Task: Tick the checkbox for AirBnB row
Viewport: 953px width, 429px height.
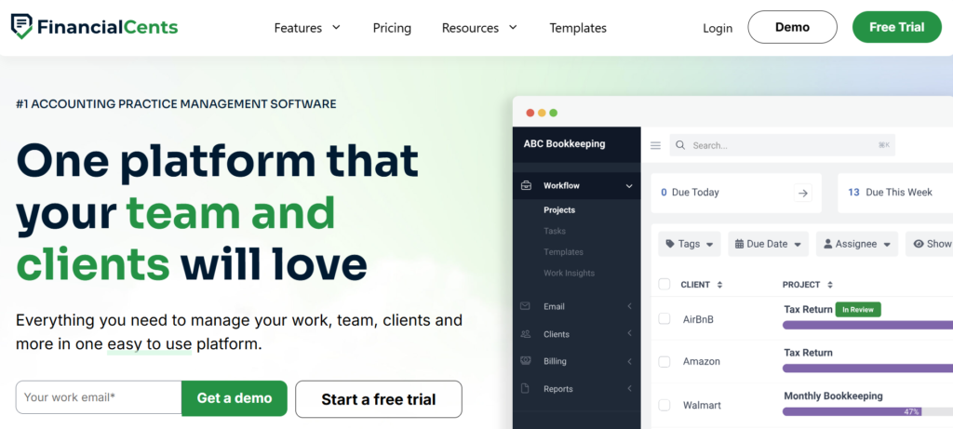Action: [x=664, y=318]
